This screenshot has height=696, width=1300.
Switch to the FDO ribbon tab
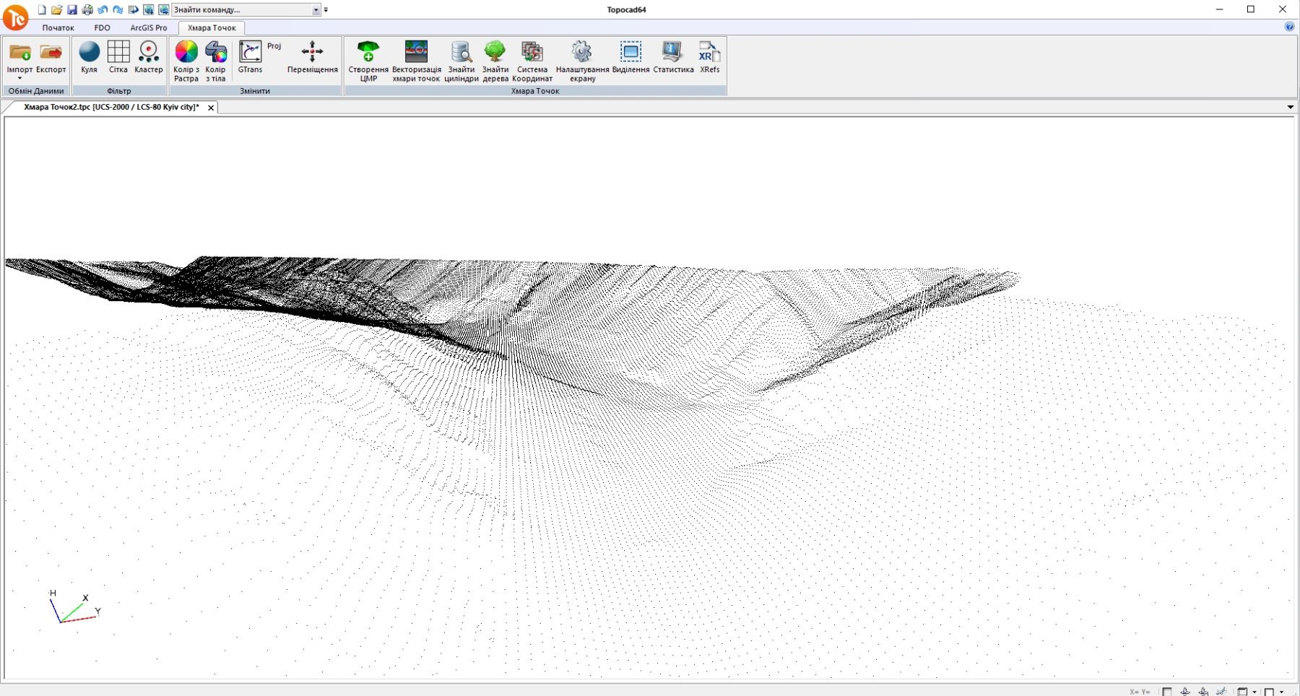[102, 27]
